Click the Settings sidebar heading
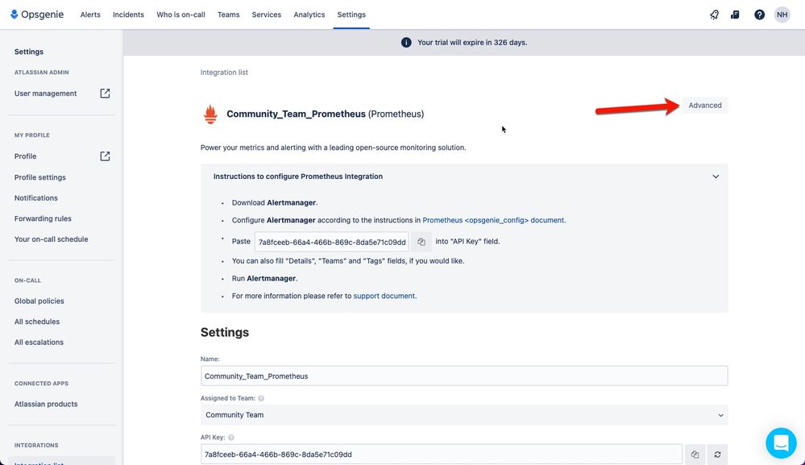The image size is (805, 465). (x=29, y=52)
